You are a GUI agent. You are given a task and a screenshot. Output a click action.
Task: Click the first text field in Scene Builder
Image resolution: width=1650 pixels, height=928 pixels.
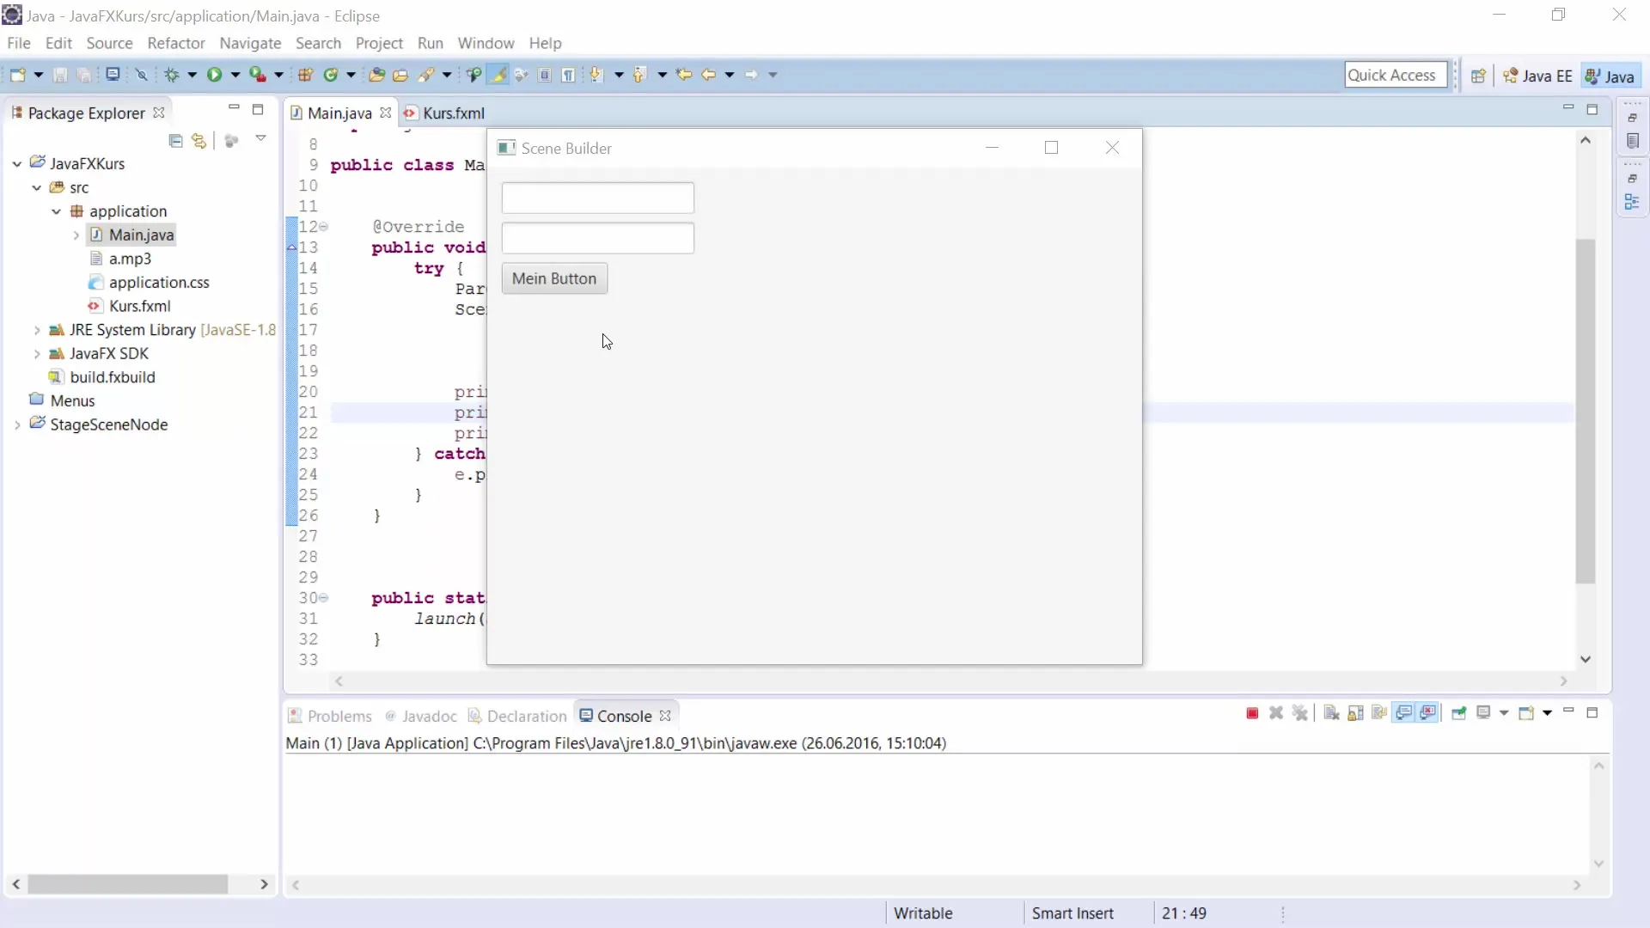coord(597,198)
